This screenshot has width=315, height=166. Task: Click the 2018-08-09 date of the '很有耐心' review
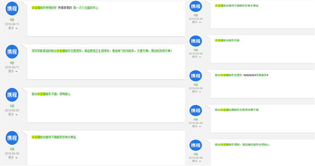(12, 110)
